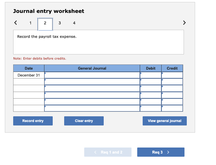Click Debit field in fourth row
Image resolution: width=216 pixels, height=165 pixels.
(x=151, y=95)
